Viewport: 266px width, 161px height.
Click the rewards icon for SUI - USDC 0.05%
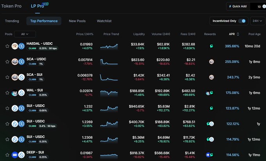point(212,108)
